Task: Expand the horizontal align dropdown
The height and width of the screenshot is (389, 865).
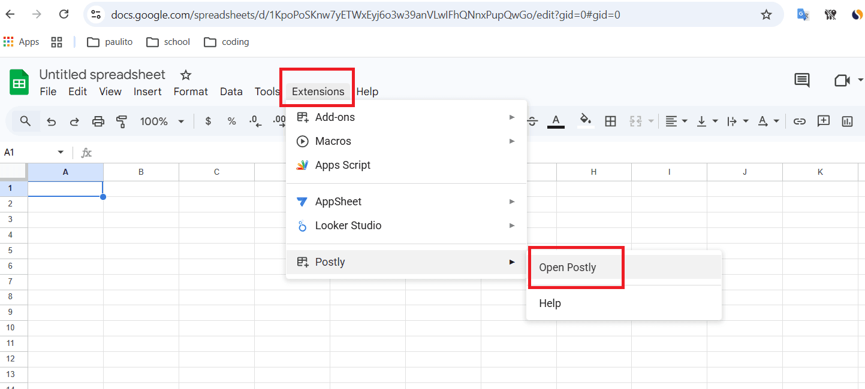Action: tap(683, 121)
